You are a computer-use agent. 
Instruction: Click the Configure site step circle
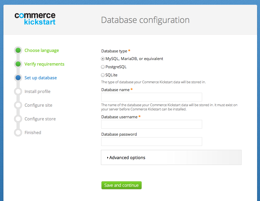(18, 105)
